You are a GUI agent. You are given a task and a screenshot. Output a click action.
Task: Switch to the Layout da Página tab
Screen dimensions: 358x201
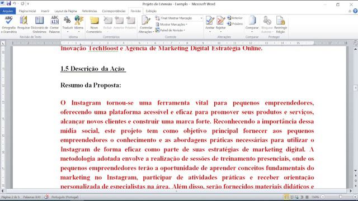65,11
